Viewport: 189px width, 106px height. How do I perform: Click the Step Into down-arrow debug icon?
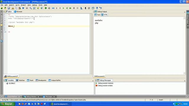tap(60, 8)
